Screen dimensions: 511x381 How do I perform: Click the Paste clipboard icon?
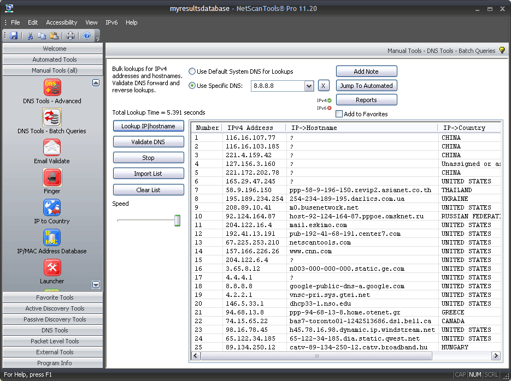click(x=54, y=35)
